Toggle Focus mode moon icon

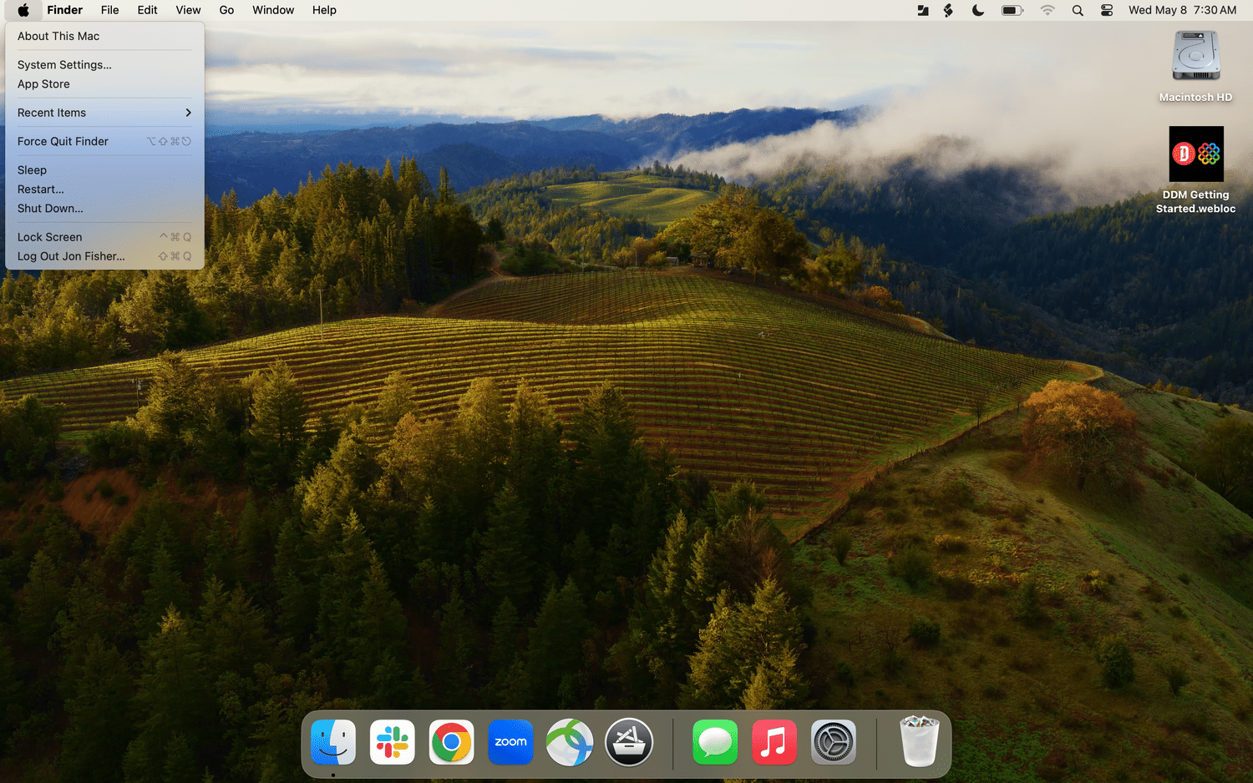[978, 11]
